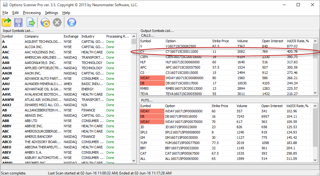
Task: Sort input list by Company column header
Action: click(43, 36)
